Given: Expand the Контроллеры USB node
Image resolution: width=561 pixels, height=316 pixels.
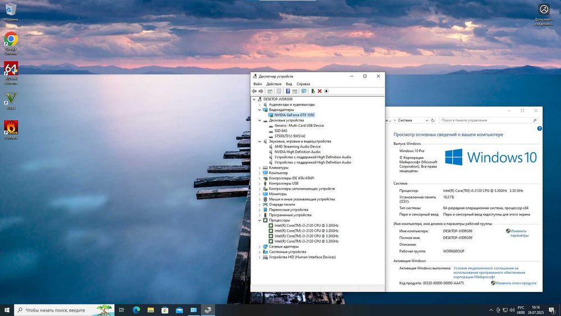Looking at the screenshot, I should click(260, 183).
